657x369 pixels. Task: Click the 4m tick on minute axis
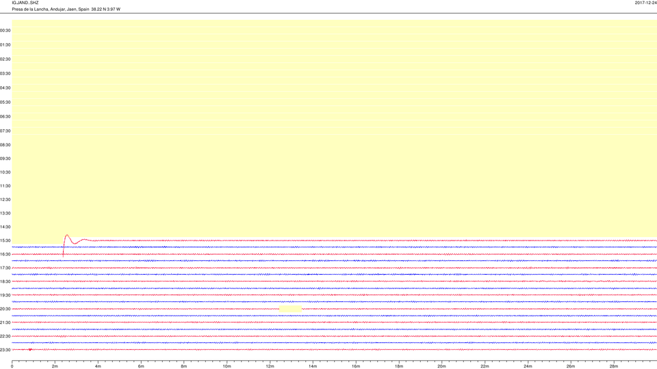98,366
